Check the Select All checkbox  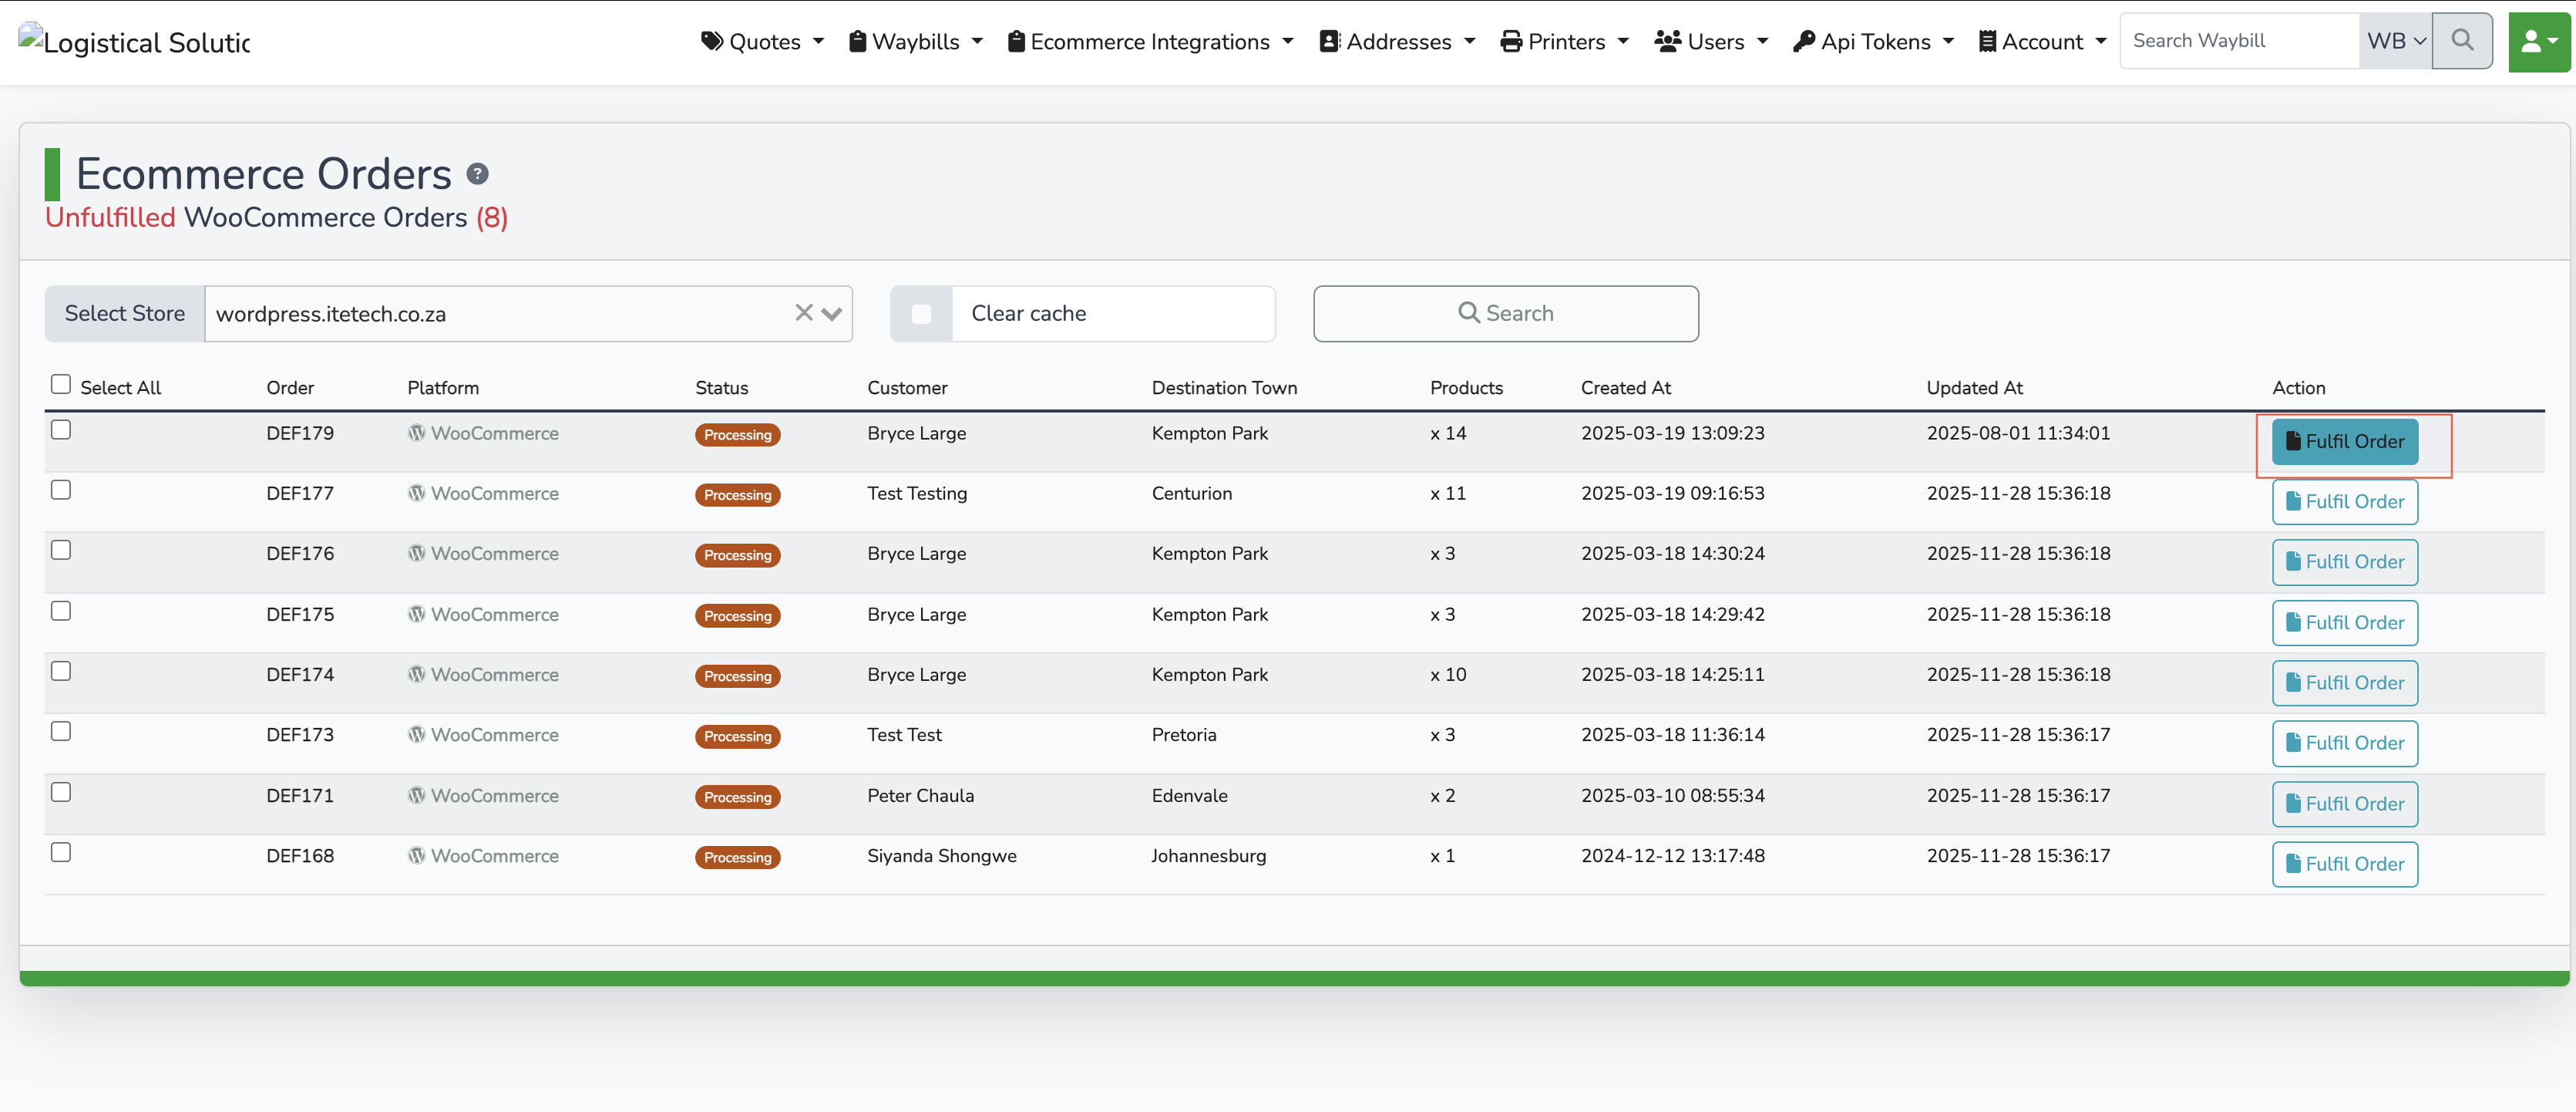(x=61, y=383)
